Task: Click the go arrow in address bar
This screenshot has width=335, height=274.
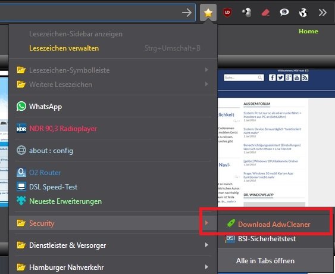Action: coord(187,13)
